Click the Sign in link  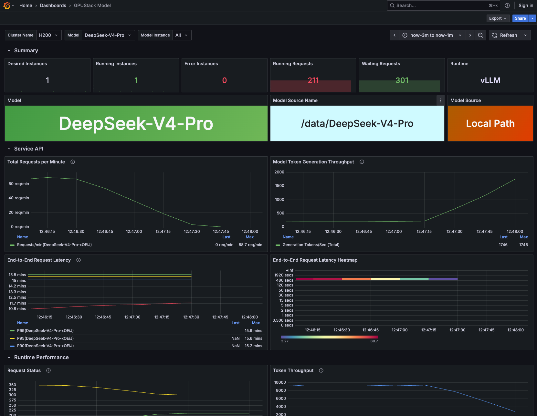click(526, 5)
